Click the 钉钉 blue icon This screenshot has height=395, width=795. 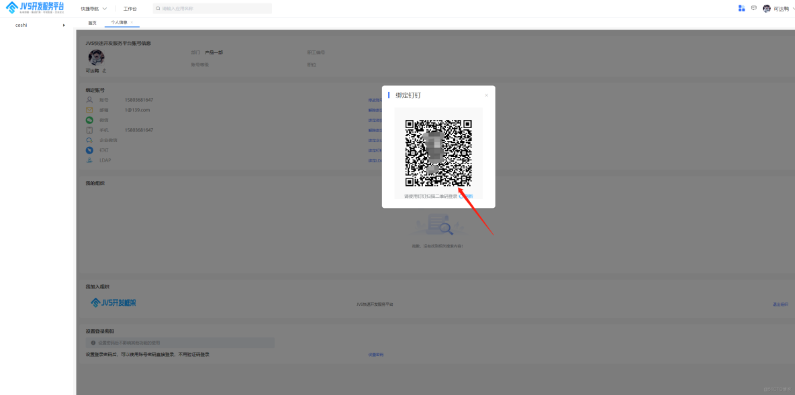click(89, 150)
